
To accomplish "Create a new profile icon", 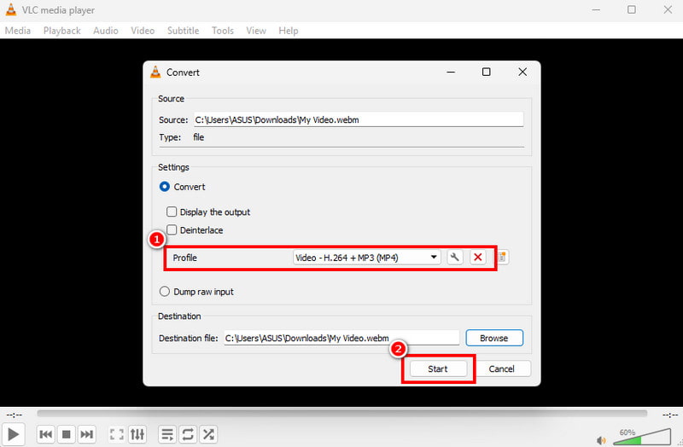I will (502, 258).
